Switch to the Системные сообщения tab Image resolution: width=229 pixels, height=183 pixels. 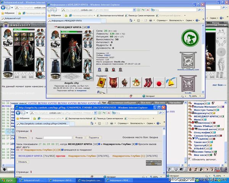pos(123,103)
